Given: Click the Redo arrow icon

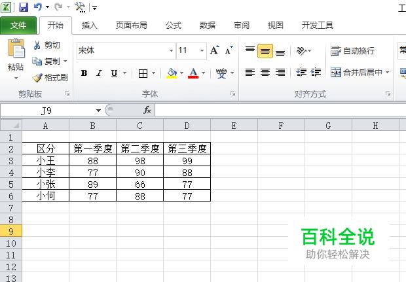Looking at the screenshot, I should tap(58, 7).
